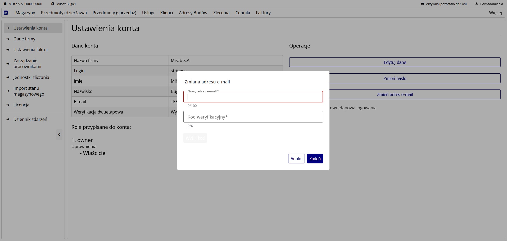Click the building icon beside Miszb S.A.
Screen dimensions: 507x241
[4, 4]
